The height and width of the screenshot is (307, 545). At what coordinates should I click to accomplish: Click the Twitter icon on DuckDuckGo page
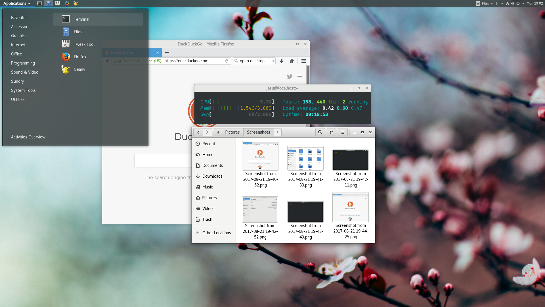pos(290,76)
